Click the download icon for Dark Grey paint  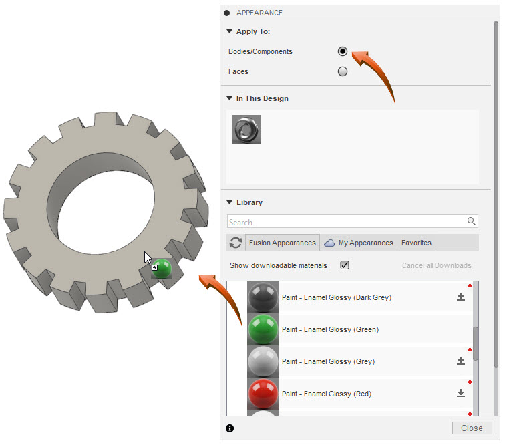point(460,297)
